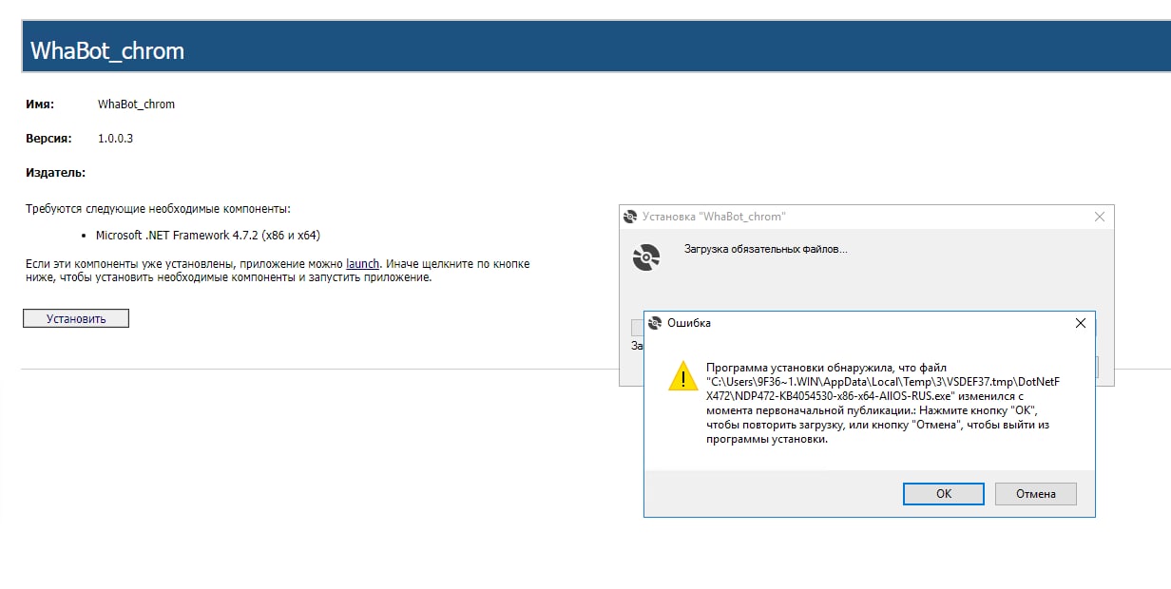Select the version number 1.0.0.3

[x=115, y=138]
